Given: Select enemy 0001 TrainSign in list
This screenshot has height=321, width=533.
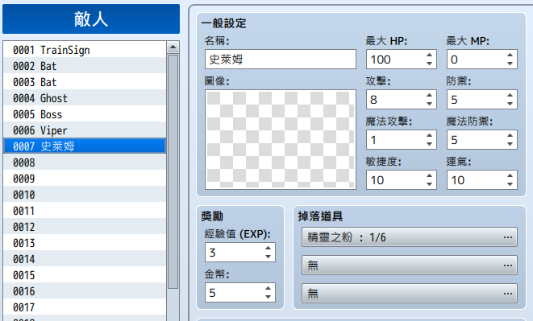Looking at the screenshot, I should (x=85, y=50).
